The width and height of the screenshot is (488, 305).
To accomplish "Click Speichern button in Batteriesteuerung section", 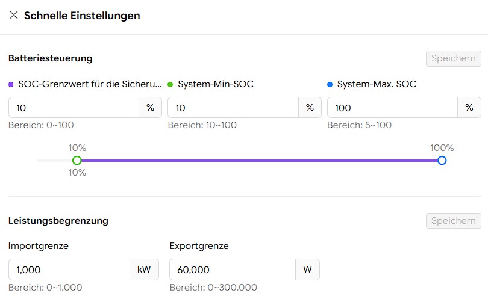I will pyautogui.click(x=453, y=58).
